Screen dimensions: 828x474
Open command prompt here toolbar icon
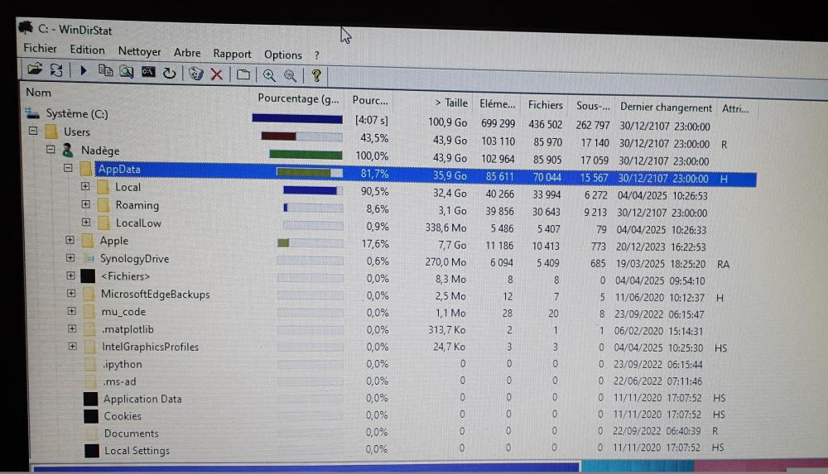pyautogui.click(x=148, y=72)
